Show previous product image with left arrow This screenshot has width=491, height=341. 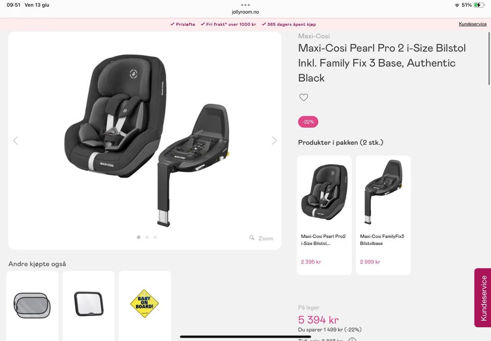tap(16, 141)
